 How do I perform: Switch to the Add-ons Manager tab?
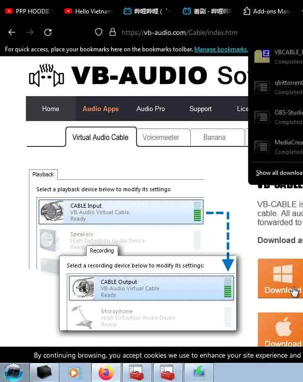pyautogui.click(x=268, y=11)
